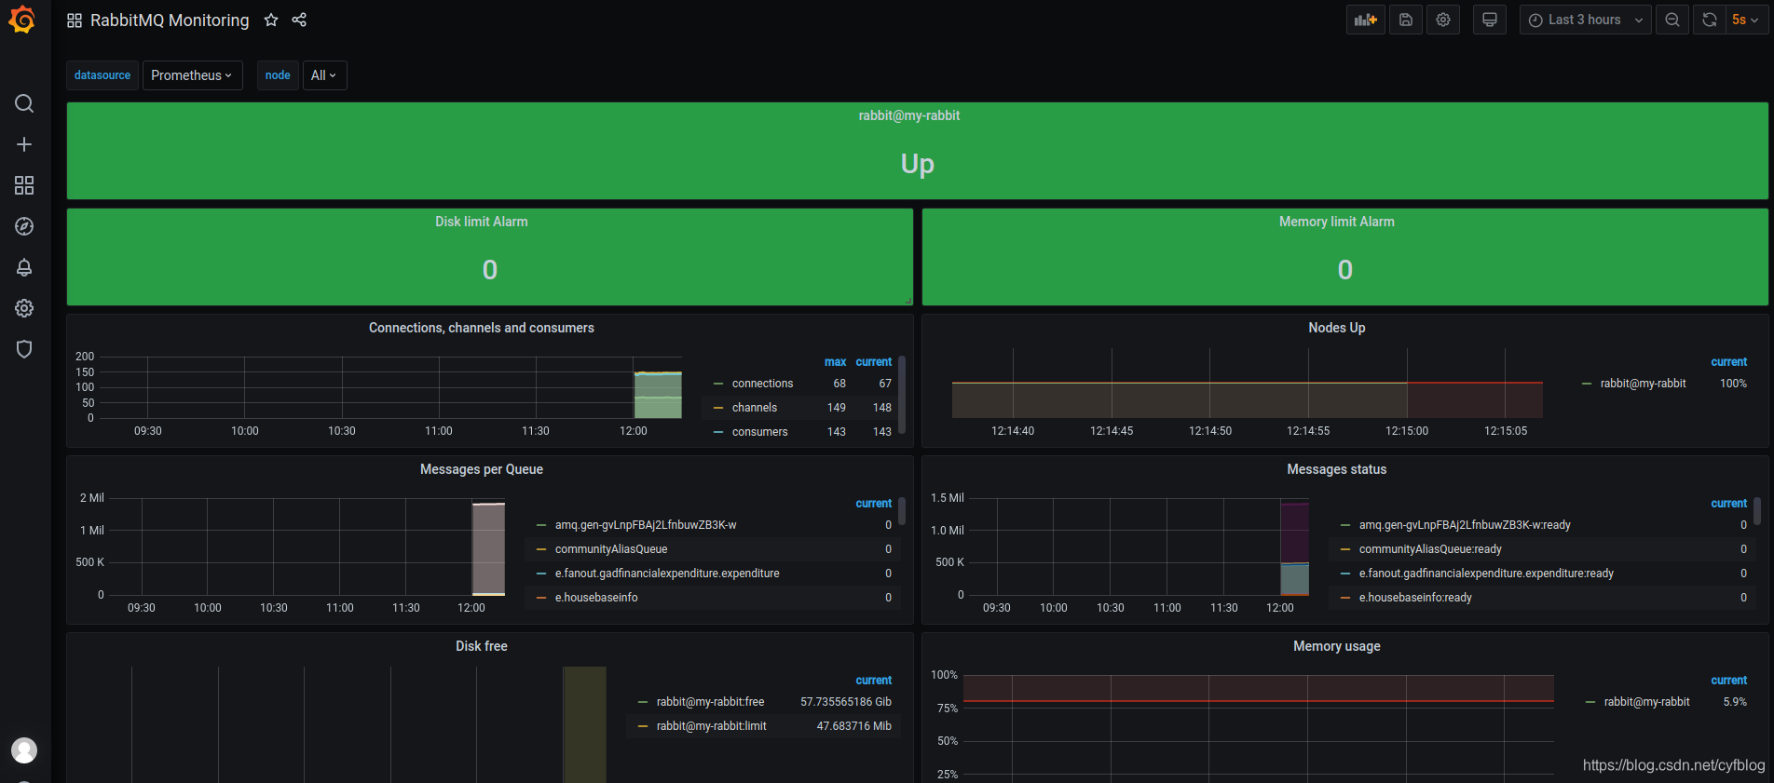Screen dimensions: 1774x783
Task: Toggle e.housebaseinfo series in Messages per Queue
Action: tap(596, 598)
